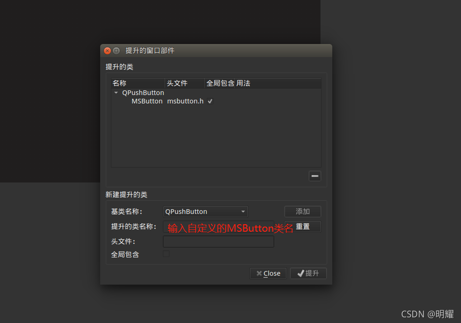Image resolution: width=461 pixels, height=323 pixels.
Task: Click the empty 头文件 input field
Action: tap(219, 242)
